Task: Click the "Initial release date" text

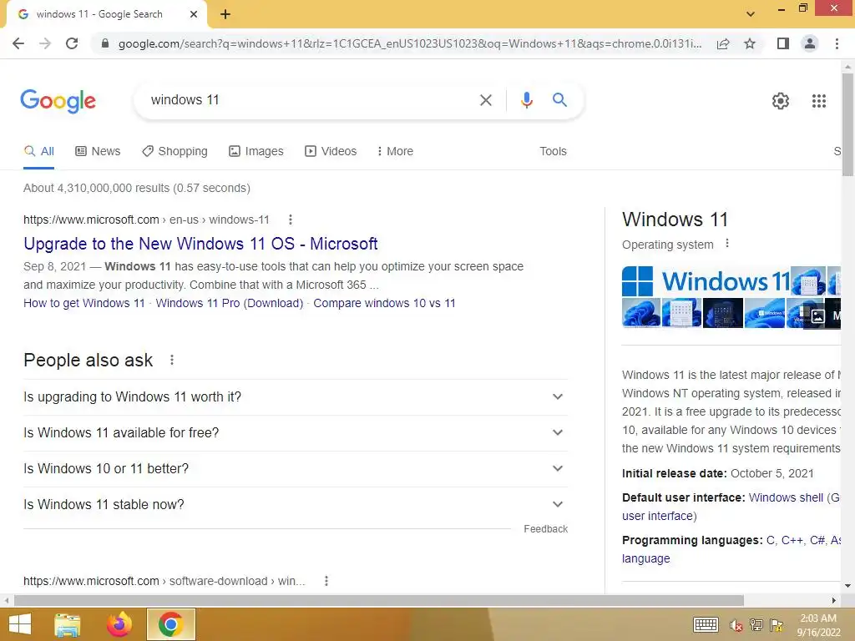Action: point(675,474)
